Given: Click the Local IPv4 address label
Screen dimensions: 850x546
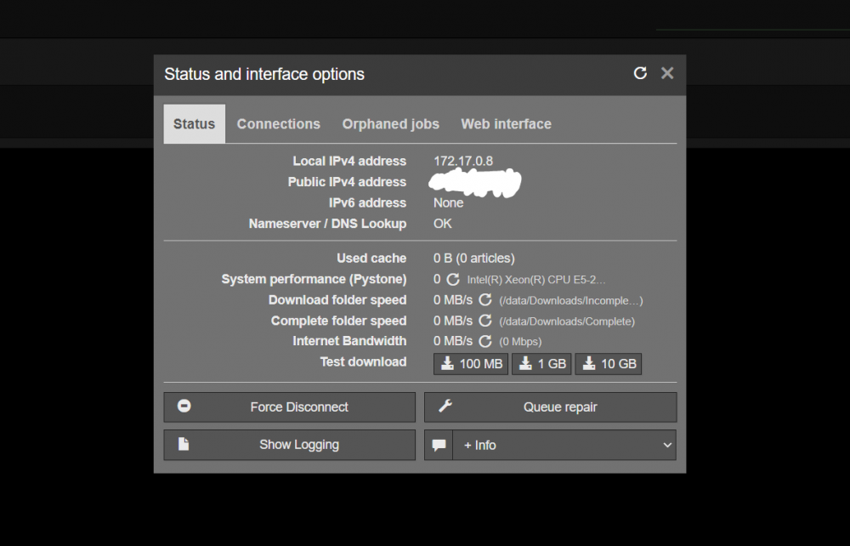Looking at the screenshot, I should pyautogui.click(x=349, y=161).
